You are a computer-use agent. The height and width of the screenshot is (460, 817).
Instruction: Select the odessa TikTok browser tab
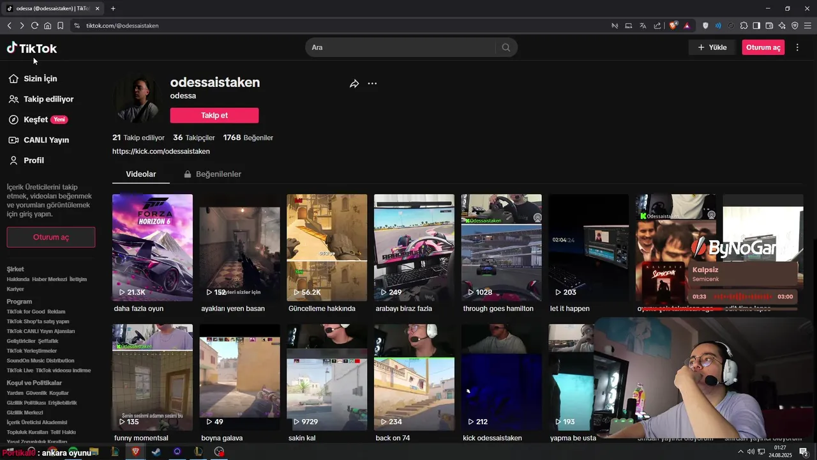coord(54,8)
